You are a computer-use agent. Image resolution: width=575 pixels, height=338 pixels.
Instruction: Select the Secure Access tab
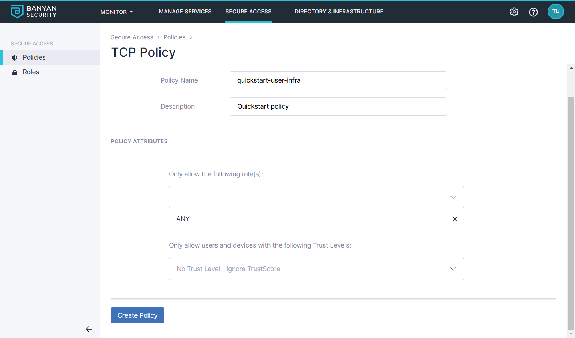(x=248, y=12)
